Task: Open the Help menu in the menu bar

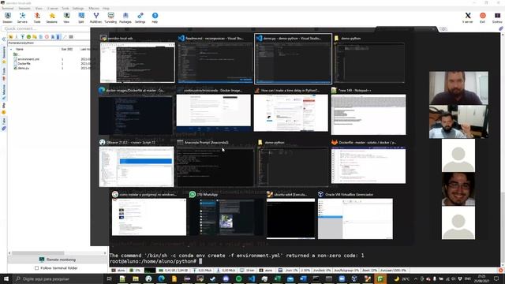Action: (x=106, y=9)
